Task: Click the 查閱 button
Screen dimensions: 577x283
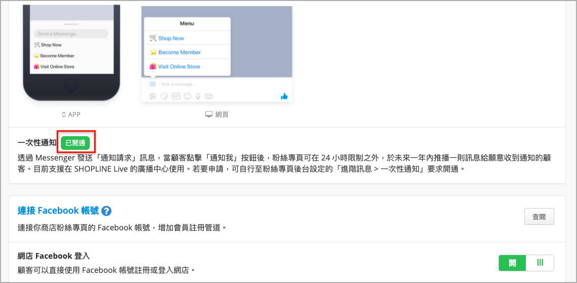Action: tap(539, 217)
